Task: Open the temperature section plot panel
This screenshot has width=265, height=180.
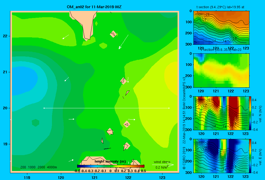Action: pyautogui.click(x=221, y=28)
